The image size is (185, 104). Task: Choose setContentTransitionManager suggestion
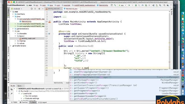(124, 86)
